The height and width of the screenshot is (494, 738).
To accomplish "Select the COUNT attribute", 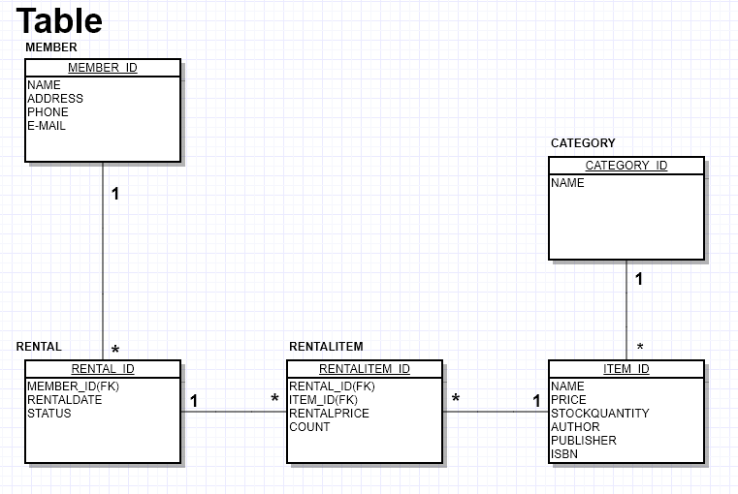I will [x=309, y=427].
